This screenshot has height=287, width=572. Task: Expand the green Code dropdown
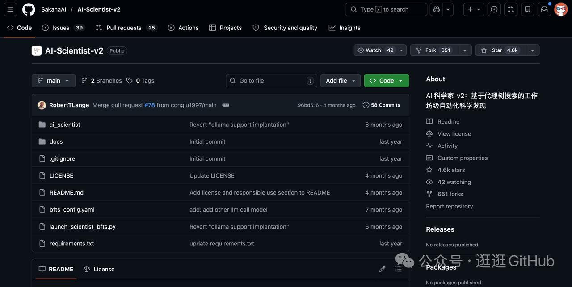click(x=386, y=81)
